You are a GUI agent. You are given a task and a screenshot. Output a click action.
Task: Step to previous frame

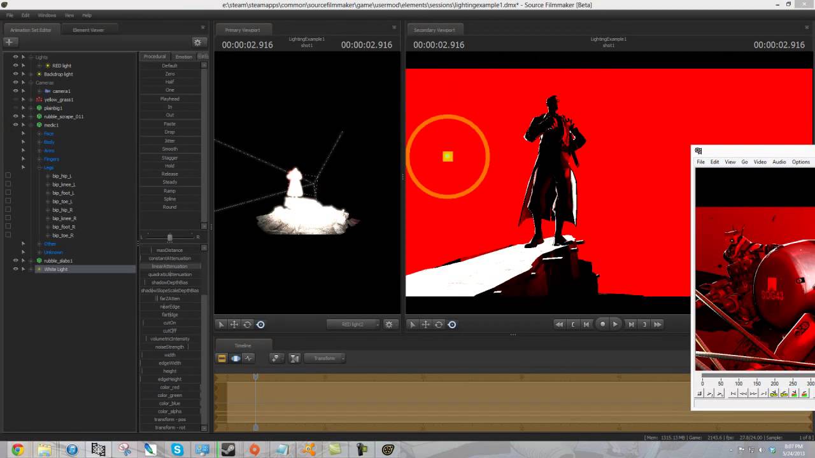pos(586,324)
